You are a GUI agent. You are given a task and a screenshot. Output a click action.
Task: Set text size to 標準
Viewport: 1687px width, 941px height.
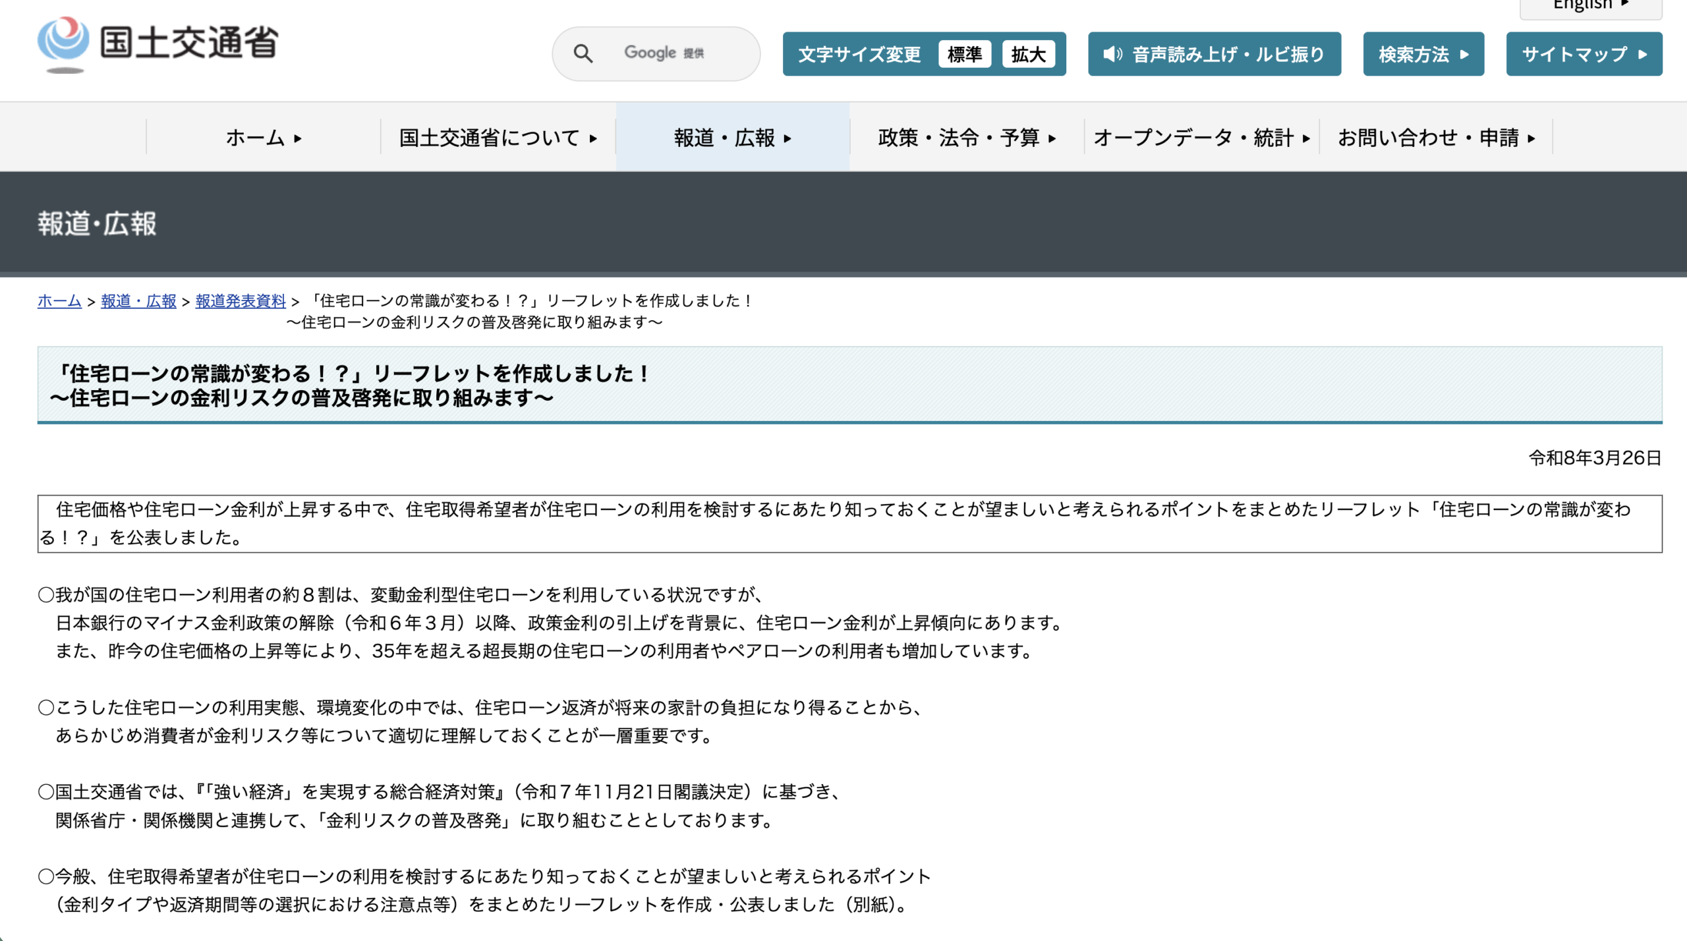tap(964, 54)
